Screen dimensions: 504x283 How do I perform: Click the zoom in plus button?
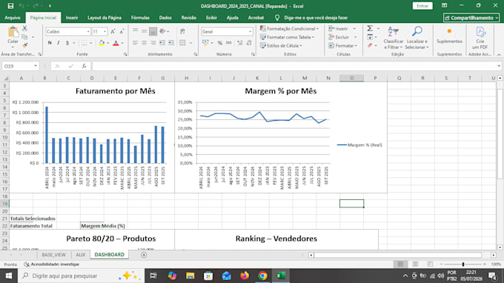click(485, 264)
